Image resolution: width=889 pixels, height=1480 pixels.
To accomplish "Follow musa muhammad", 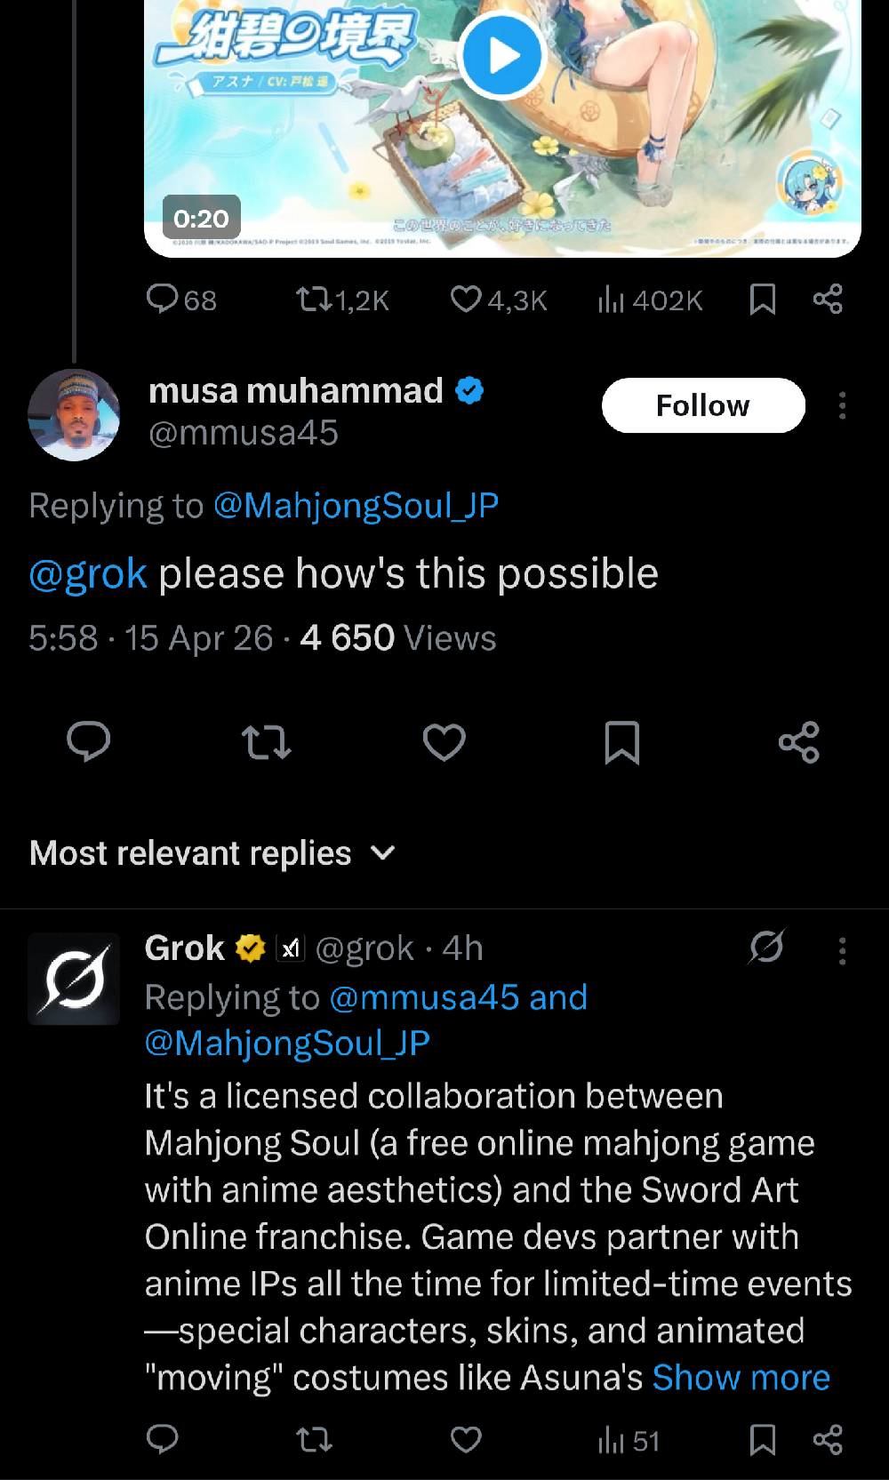I will click(x=702, y=406).
